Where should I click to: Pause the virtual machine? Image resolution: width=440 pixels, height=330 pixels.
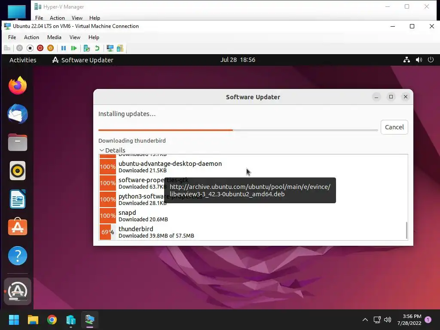tap(64, 48)
